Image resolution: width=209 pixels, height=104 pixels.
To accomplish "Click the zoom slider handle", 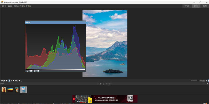I will (193, 81).
